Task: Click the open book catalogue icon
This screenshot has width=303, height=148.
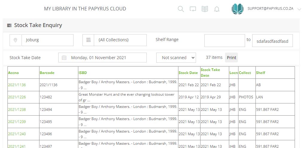Action: [205, 9]
